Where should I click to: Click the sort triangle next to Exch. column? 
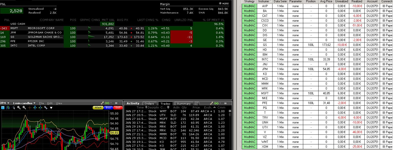pyautogui.click(x=214, y=107)
